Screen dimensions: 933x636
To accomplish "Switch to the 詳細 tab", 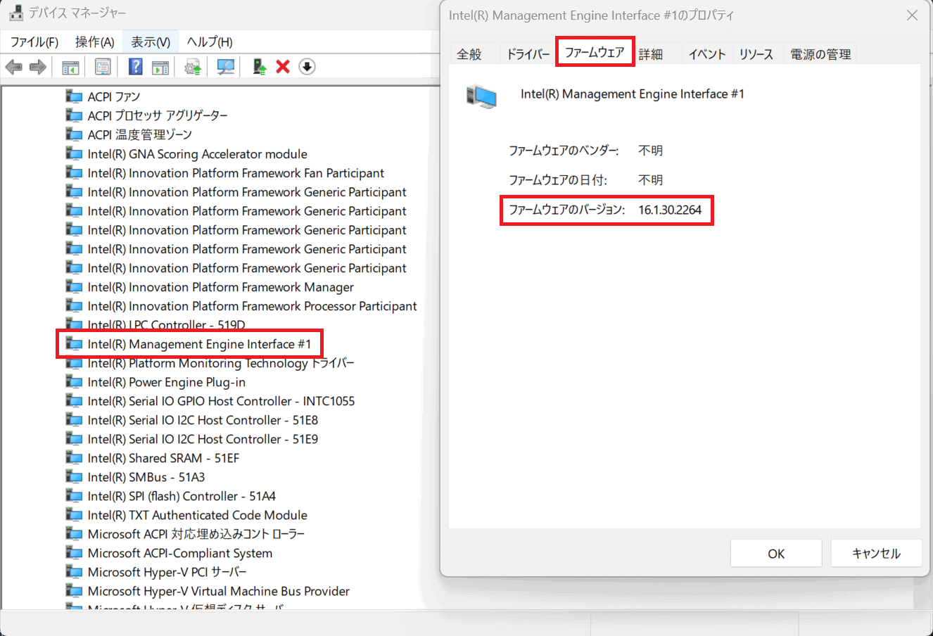I will 651,54.
